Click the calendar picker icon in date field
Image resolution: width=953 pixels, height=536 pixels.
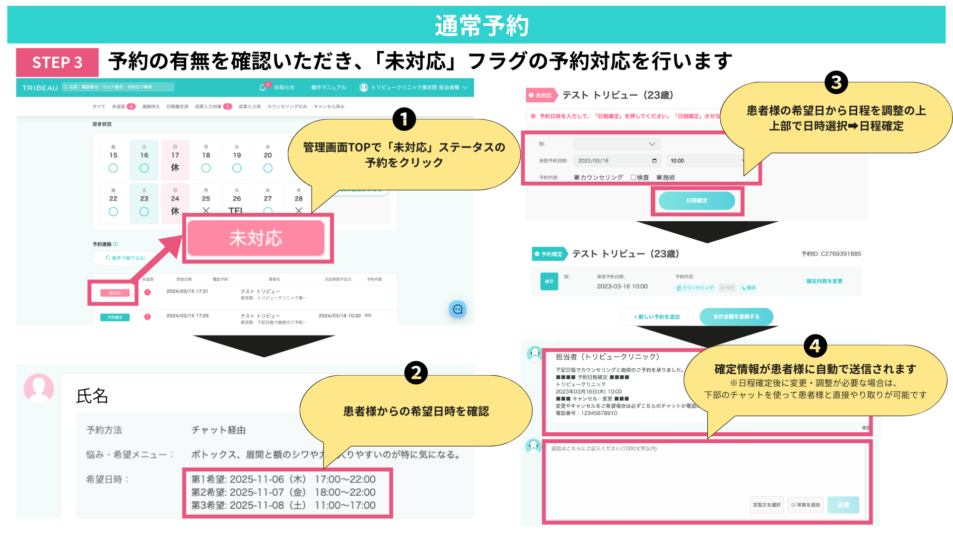[654, 161]
